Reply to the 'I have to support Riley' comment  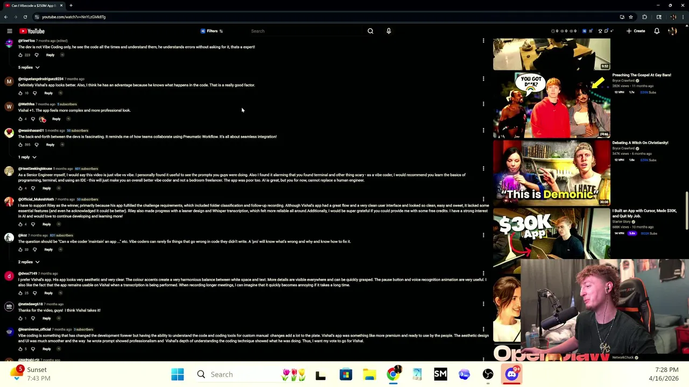(46, 224)
